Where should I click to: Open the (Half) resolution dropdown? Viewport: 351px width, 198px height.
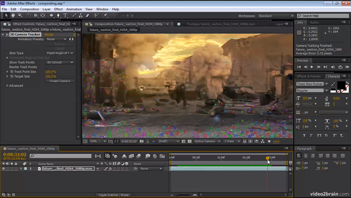click(168, 141)
